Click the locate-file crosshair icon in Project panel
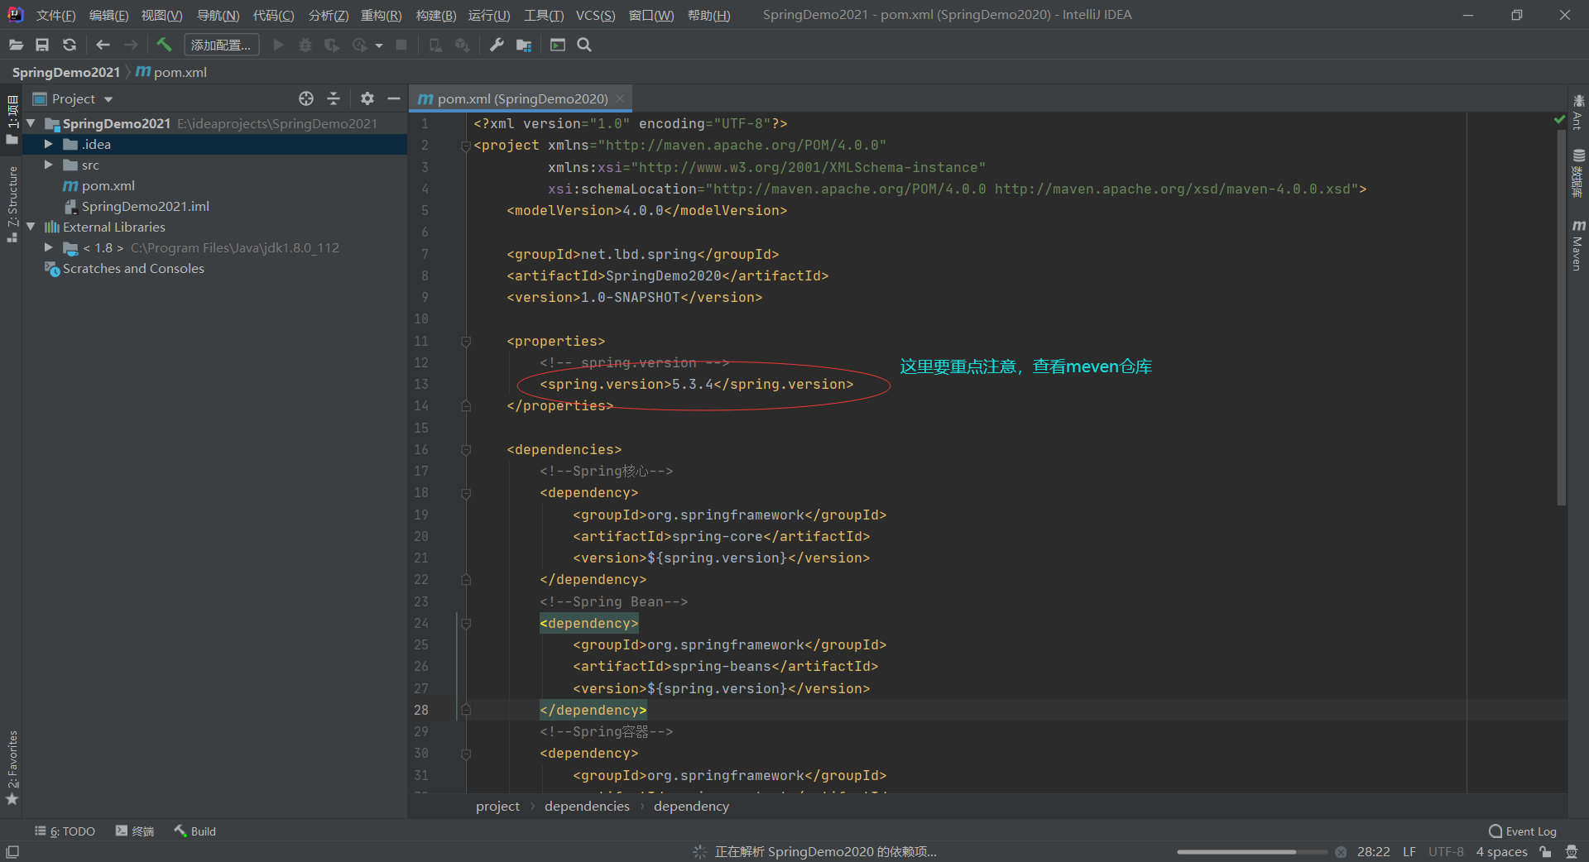Image resolution: width=1589 pixels, height=862 pixels. tap(306, 98)
